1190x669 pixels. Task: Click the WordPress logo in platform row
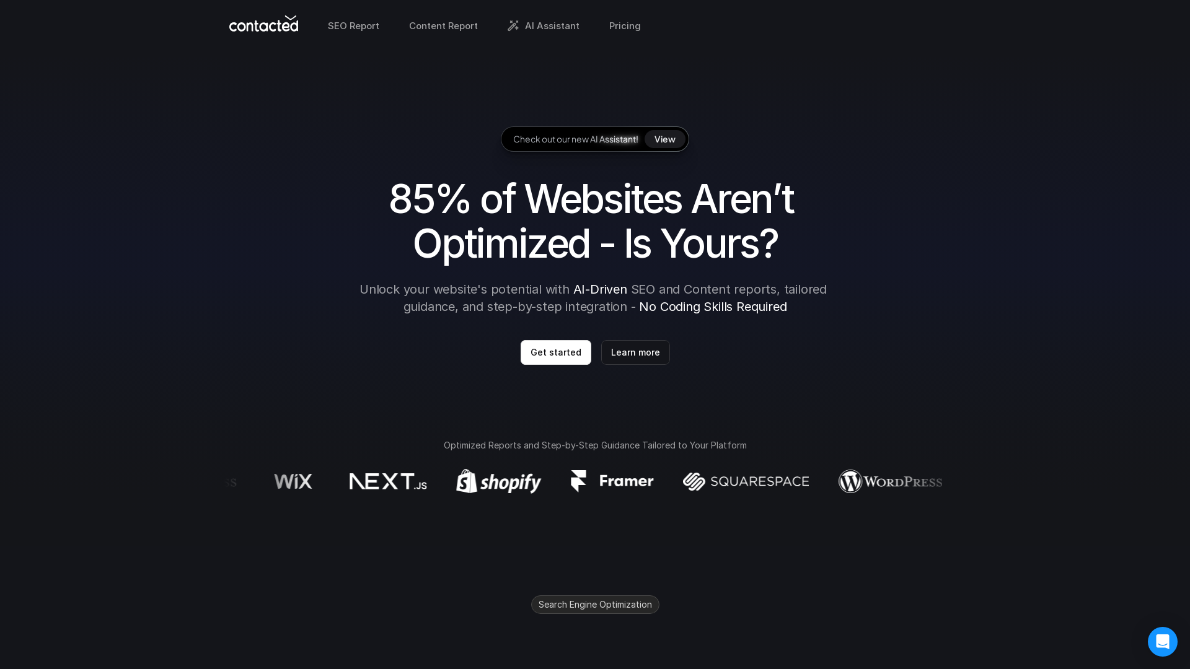(x=891, y=481)
